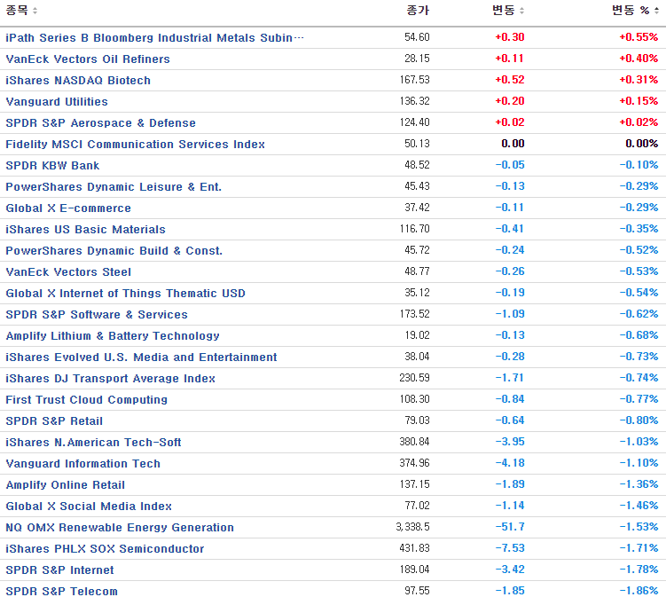Sort table by 종목 column arrows
This screenshot has height=605, width=666.
[35, 11]
